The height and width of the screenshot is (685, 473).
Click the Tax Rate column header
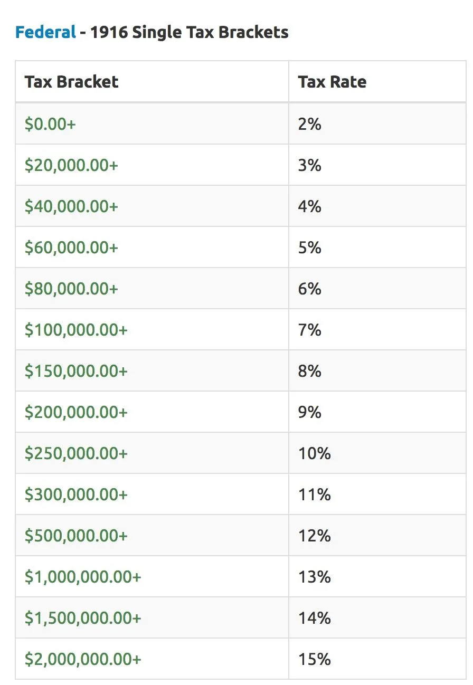(x=332, y=82)
